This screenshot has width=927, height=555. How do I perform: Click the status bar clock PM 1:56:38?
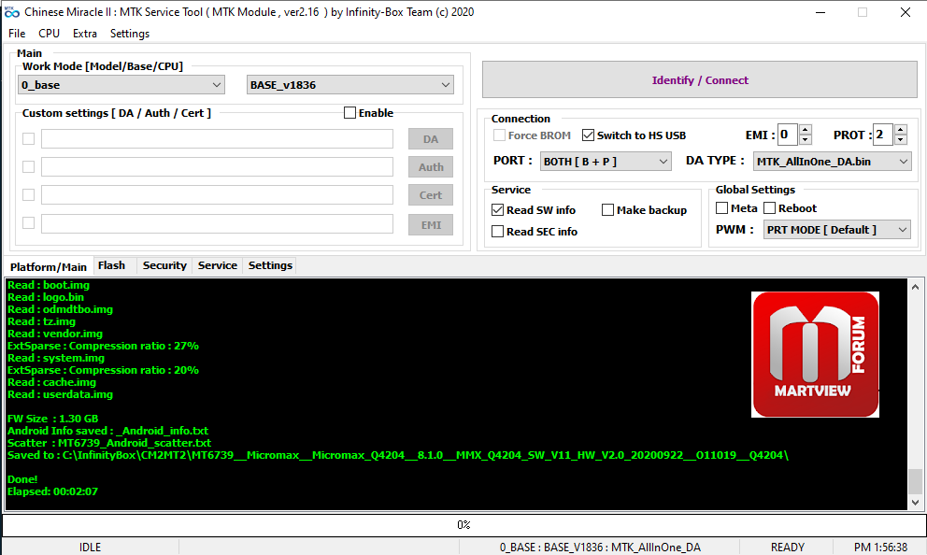point(880,548)
